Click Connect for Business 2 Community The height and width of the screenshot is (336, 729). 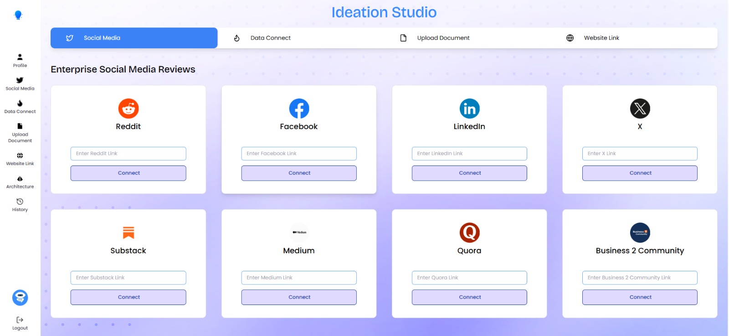[640, 297]
